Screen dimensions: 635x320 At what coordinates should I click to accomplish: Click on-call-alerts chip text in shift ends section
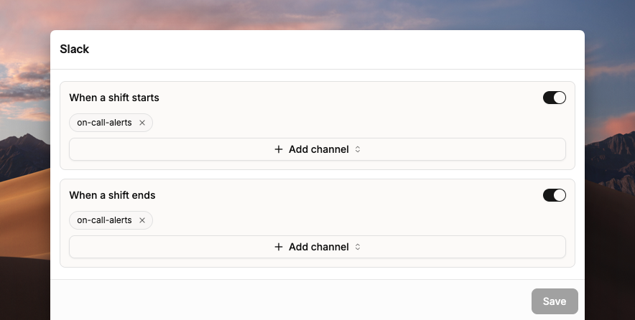[104, 220]
